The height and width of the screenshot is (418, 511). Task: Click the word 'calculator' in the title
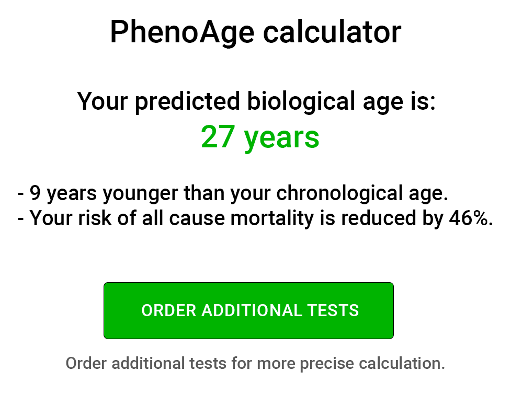pos(332,32)
